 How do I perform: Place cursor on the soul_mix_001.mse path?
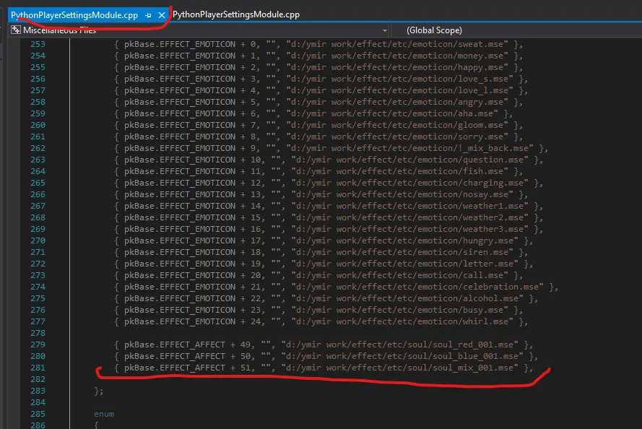pyautogui.click(x=401, y=368)
